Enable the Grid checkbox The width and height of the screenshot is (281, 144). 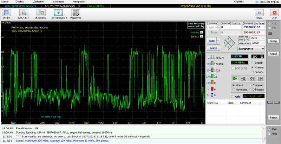233,96
